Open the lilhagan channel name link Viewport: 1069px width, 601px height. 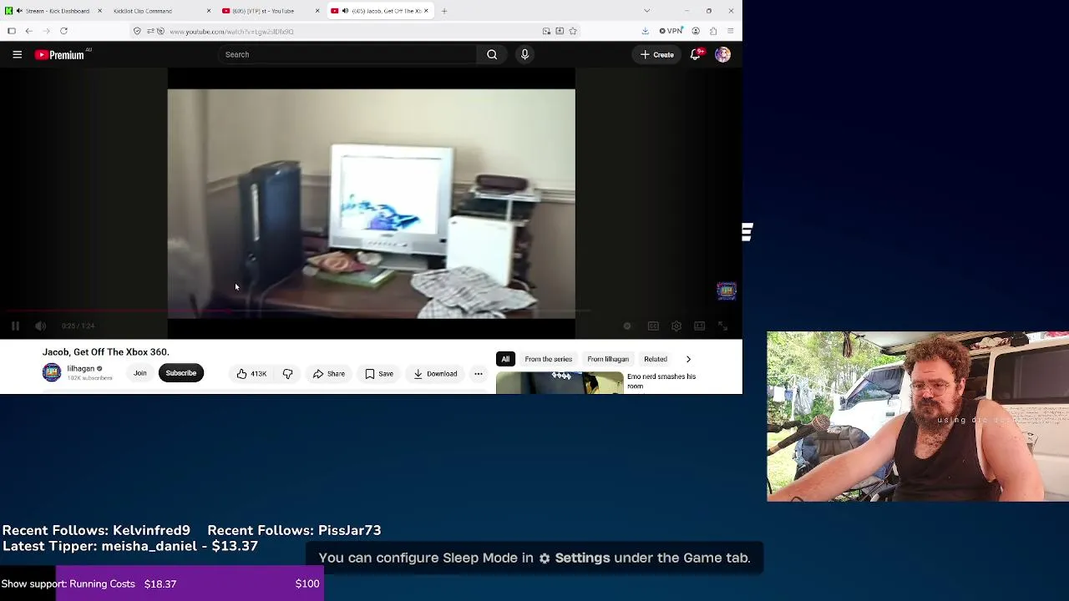pyautogui.click(x=80, y=368)
